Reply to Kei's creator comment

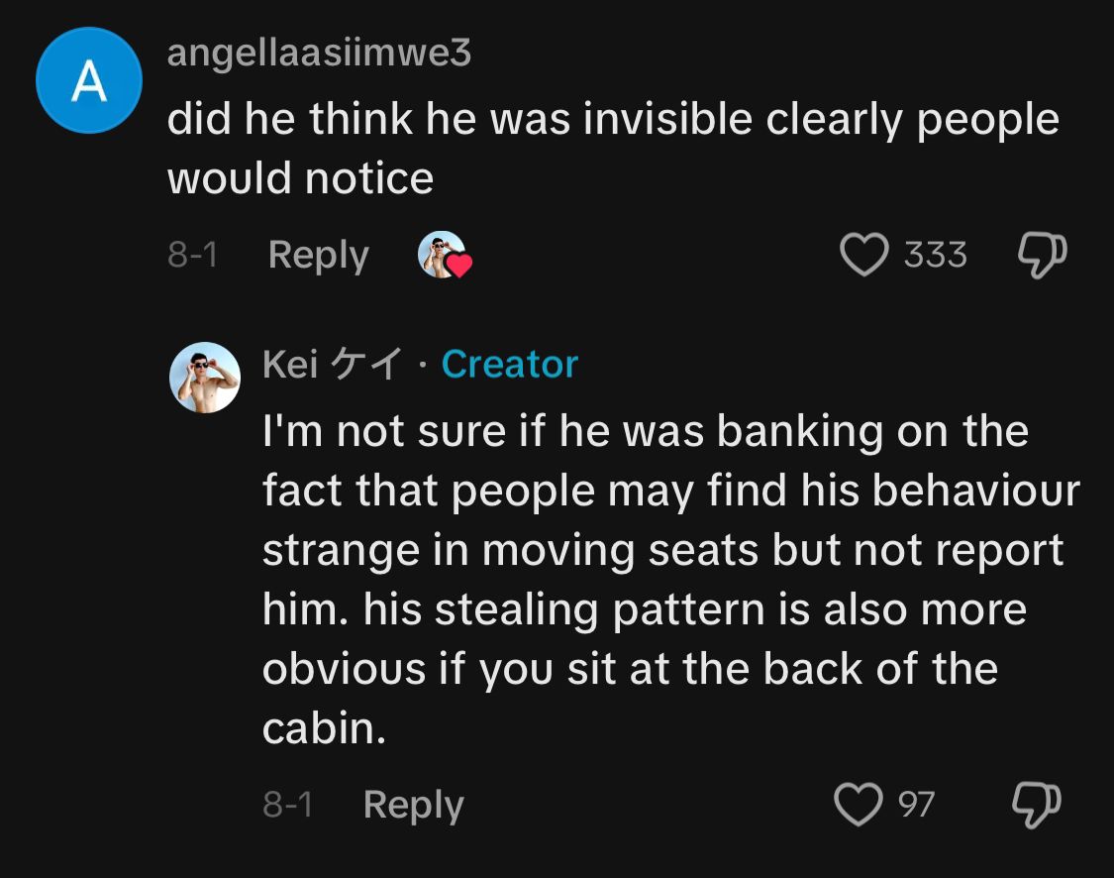click(x=413, y=805)
